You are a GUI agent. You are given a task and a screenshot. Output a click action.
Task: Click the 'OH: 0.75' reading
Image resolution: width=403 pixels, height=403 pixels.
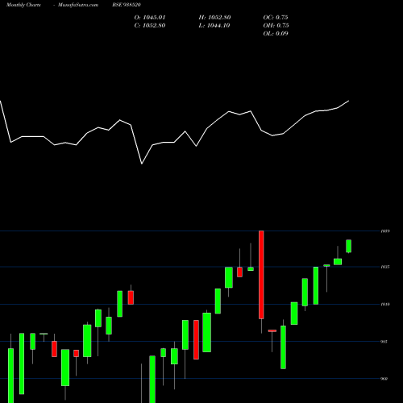point(276,26)
